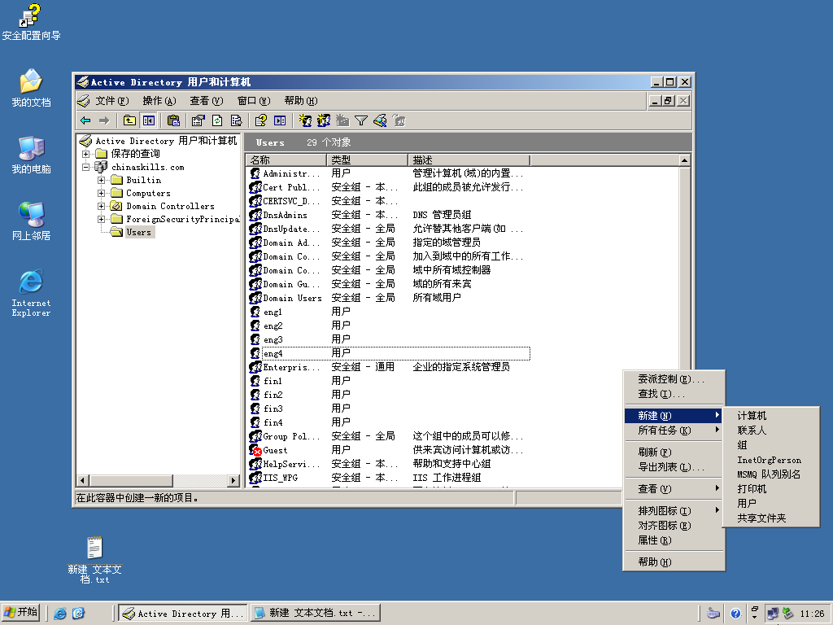
Task: Select the 新建 文本文档.txt desktop file
Action: click(94, 560)
